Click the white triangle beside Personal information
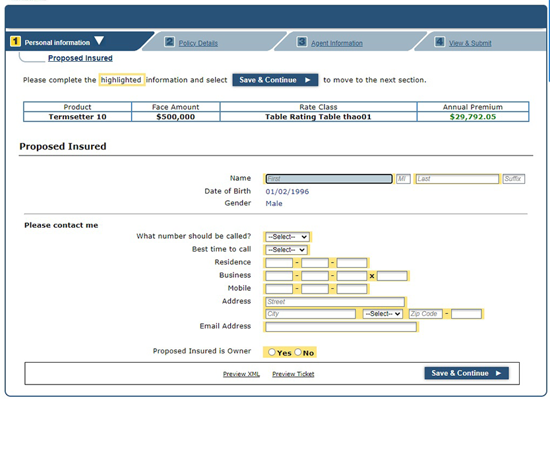Screen dimensions: 550x470 [99, 41]
